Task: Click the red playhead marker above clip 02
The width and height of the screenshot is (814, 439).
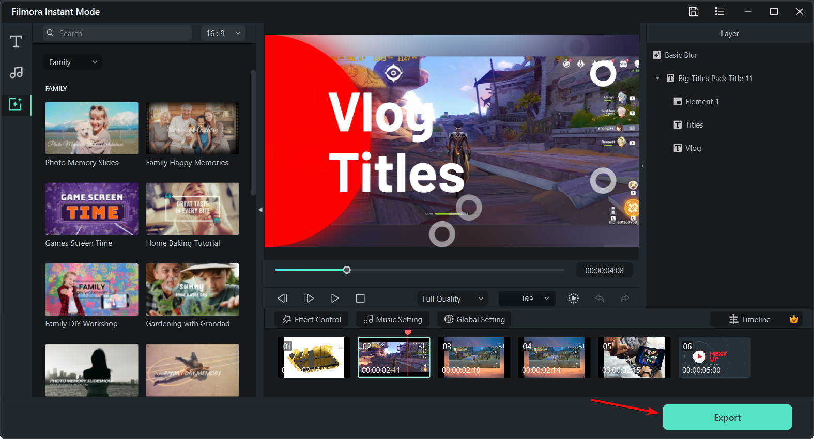Action: (x=408, y=332)
